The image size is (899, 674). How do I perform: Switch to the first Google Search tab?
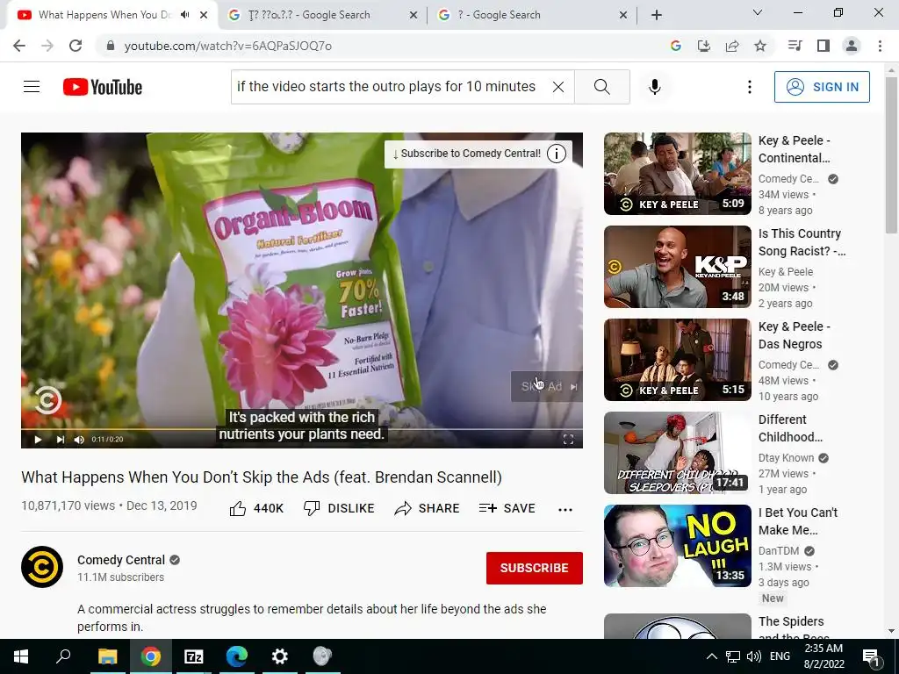323,15
